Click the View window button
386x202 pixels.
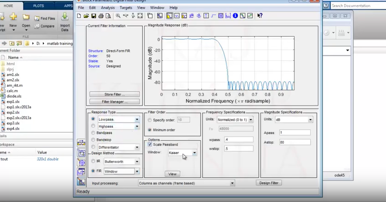coord(172,174)
